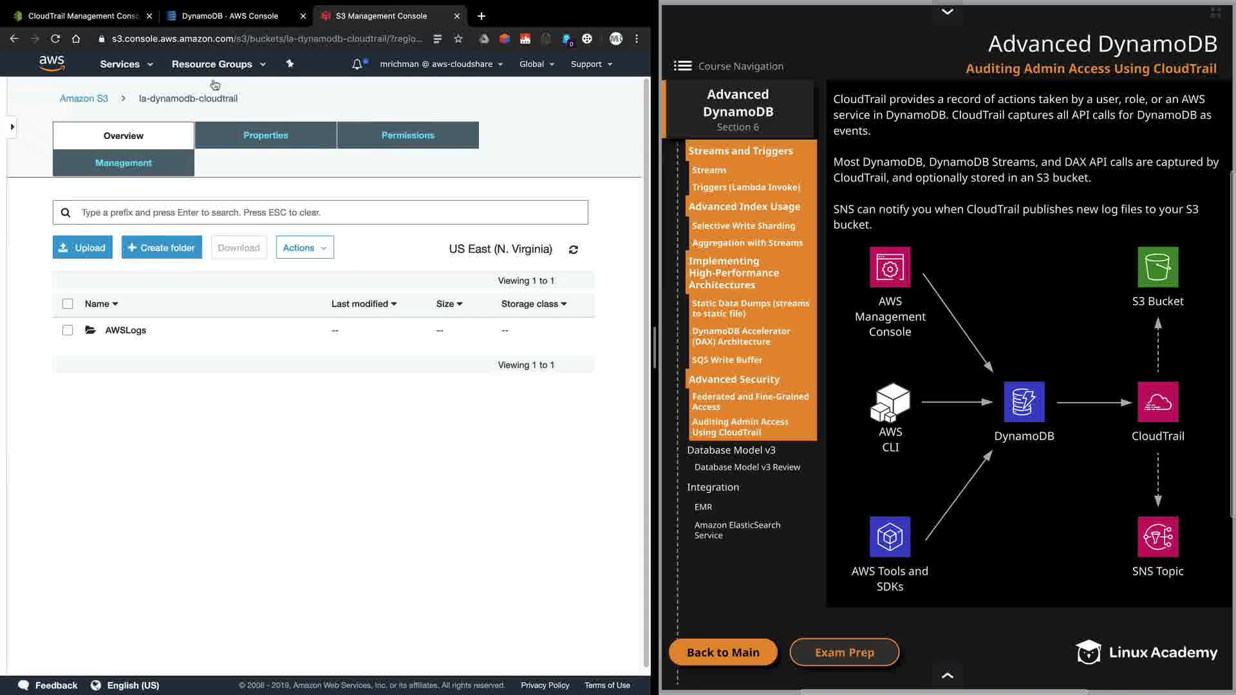
Task: Click the browser reload icon
Action: pyautogui.click(x=55, y=39)
